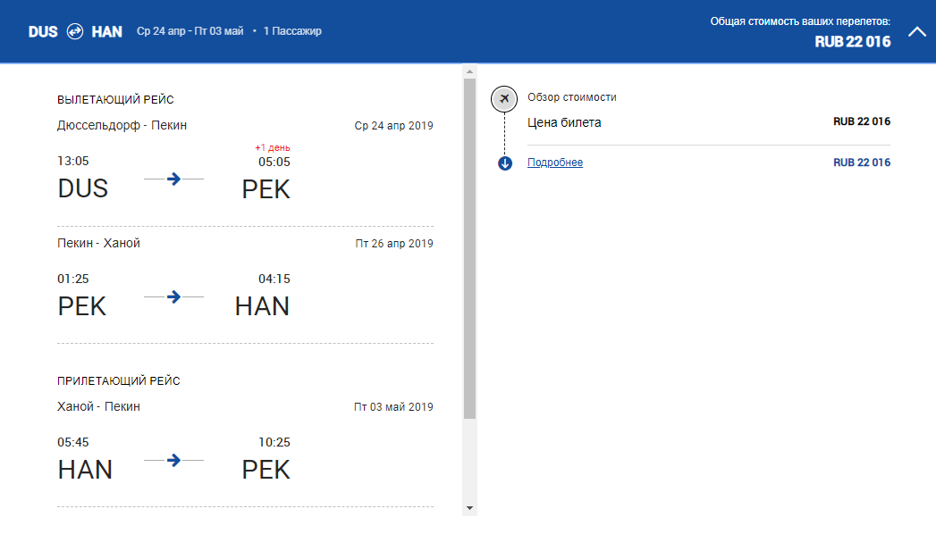
Task: Click the Пекин - Ханой route title
Action: coord(98,243)
